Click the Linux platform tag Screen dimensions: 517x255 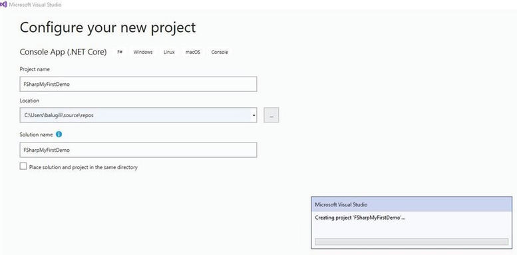[x=169, y=52]
